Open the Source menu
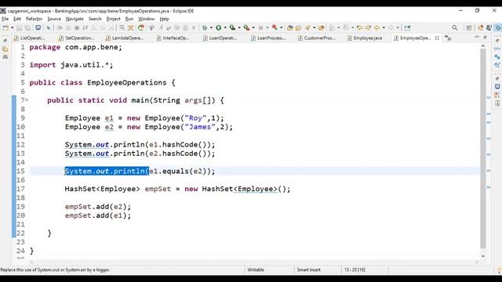The width and height of the screenshot is (502, 282). [54, 19]
